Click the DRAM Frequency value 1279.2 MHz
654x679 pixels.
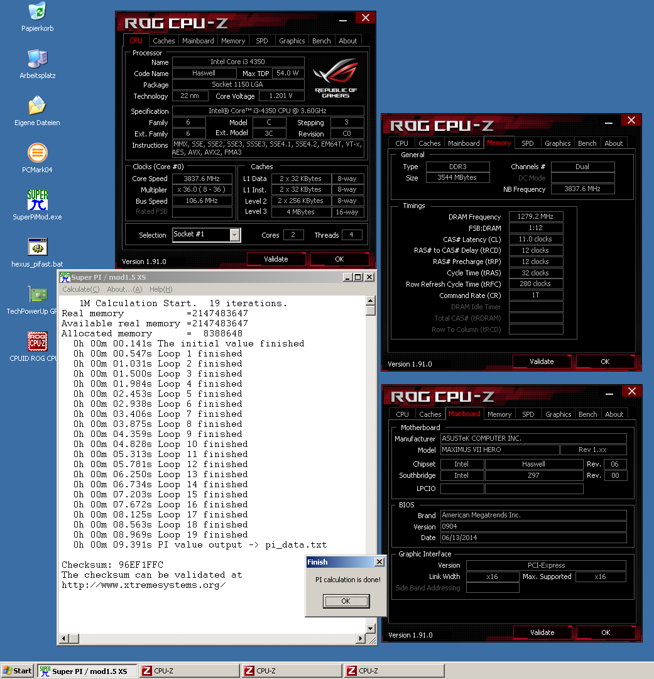pos(535,216)
